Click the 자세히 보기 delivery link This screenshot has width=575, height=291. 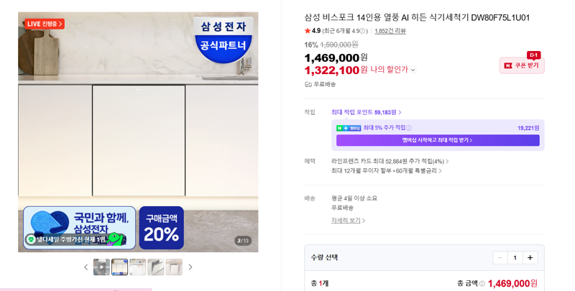[x=348, y=221]
